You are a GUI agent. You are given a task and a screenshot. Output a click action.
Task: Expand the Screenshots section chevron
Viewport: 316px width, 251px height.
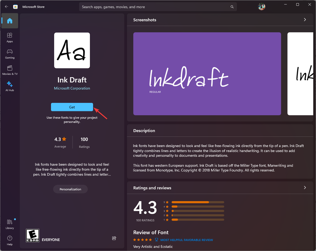pos(305,20)
